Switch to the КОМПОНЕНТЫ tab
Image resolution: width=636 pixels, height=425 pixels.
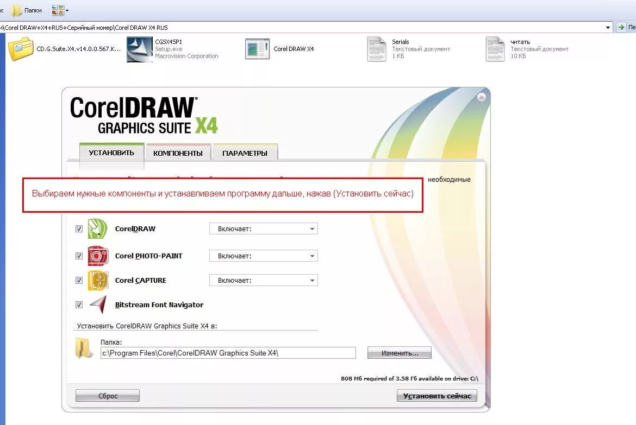tap(178, 153)
